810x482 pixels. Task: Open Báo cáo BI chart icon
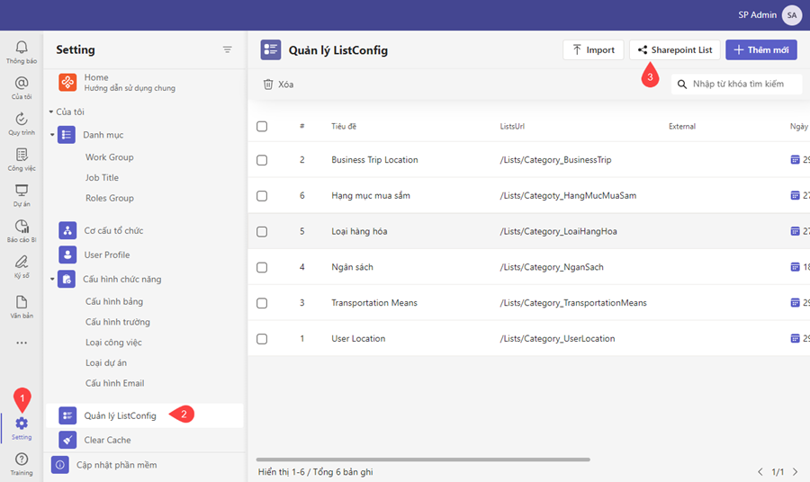[22, 227]
